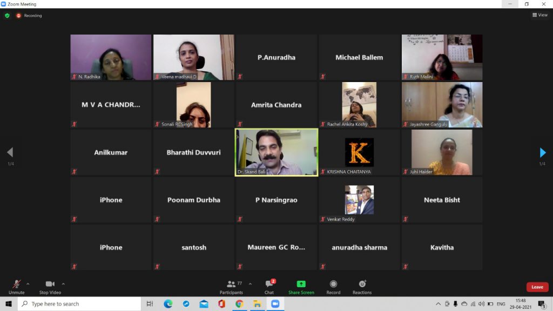Screen dimensions: 553x311
Task: Open Windows notification center icon
Action: pos(541,304)
